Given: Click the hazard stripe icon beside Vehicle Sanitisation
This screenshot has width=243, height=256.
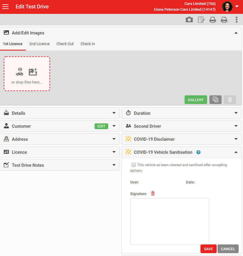Looking at the screenshot, I should (128, 152).
